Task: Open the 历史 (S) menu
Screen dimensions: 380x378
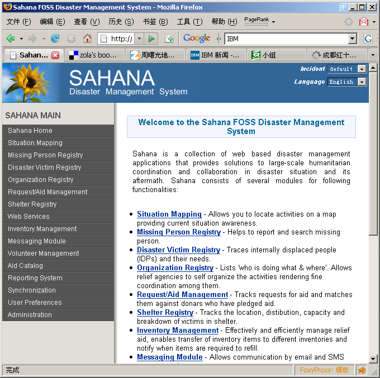Action: coord(121,22)
